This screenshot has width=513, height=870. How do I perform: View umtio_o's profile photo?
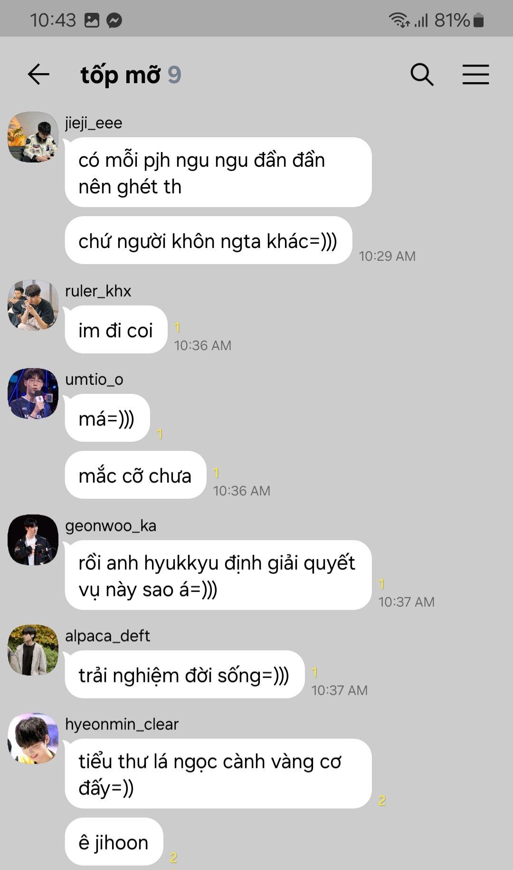33,393
